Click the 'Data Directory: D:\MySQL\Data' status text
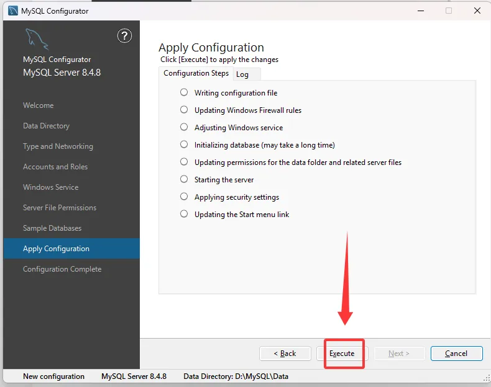 tap(236, 376)
